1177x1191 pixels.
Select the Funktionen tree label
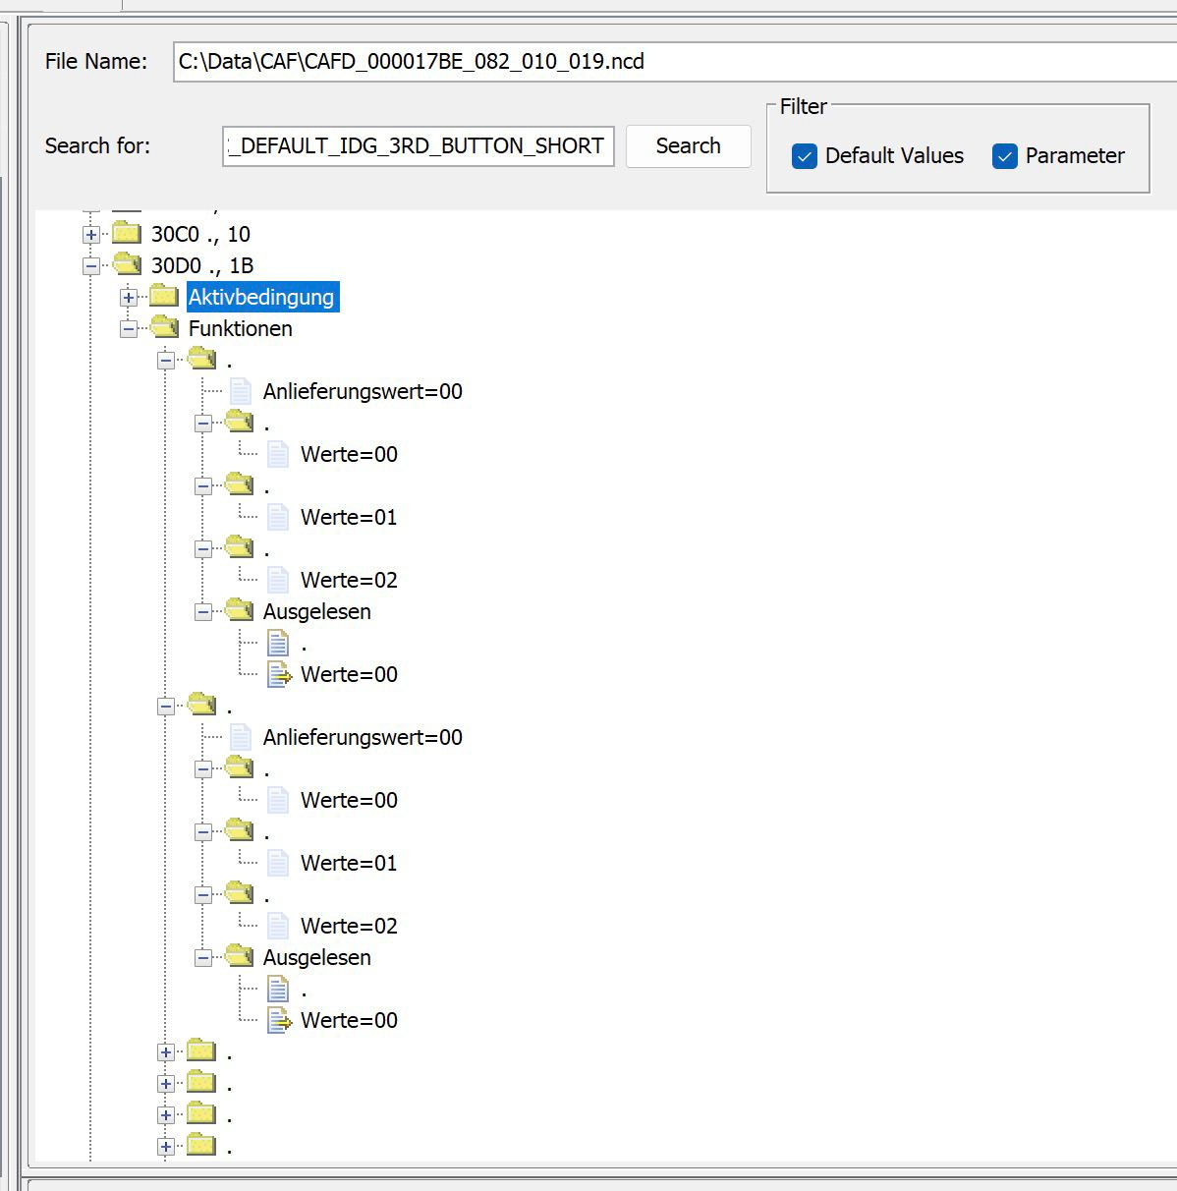coord(241,328)
